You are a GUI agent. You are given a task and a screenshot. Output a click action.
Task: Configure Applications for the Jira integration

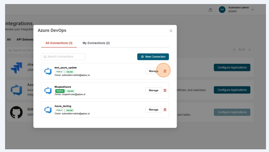pos(232,67)
